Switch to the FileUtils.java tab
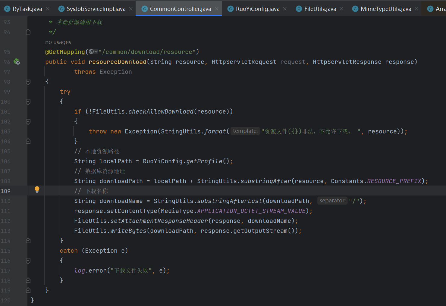 tap(320, 9)
